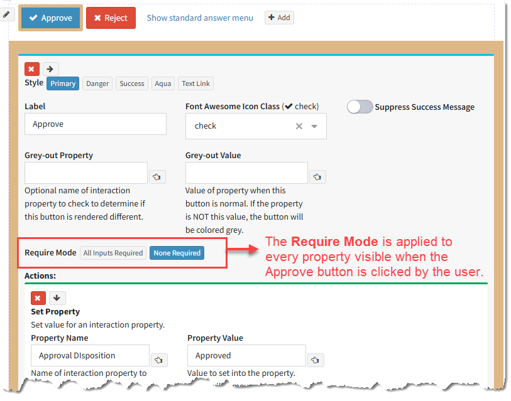Click pointer icon beside Grey-out Property field
This screenshot has width=511, height=401.
(157, 177)
